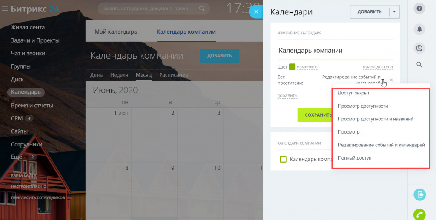
Task: Click the calendar name field Календарь компании
Action: click(335, 51)
